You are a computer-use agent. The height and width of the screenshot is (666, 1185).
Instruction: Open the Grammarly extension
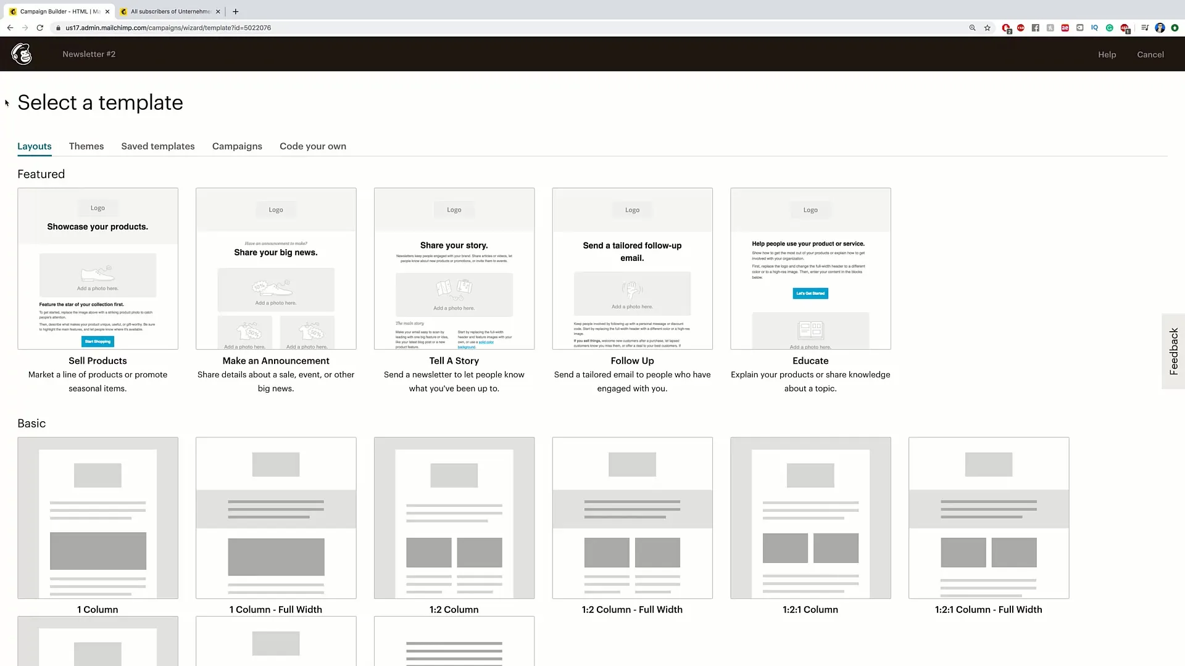(1110, 28)
